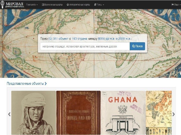This screenshot has height=135, width=181.
Task: Click the search text input field
Action: (85, 46)
